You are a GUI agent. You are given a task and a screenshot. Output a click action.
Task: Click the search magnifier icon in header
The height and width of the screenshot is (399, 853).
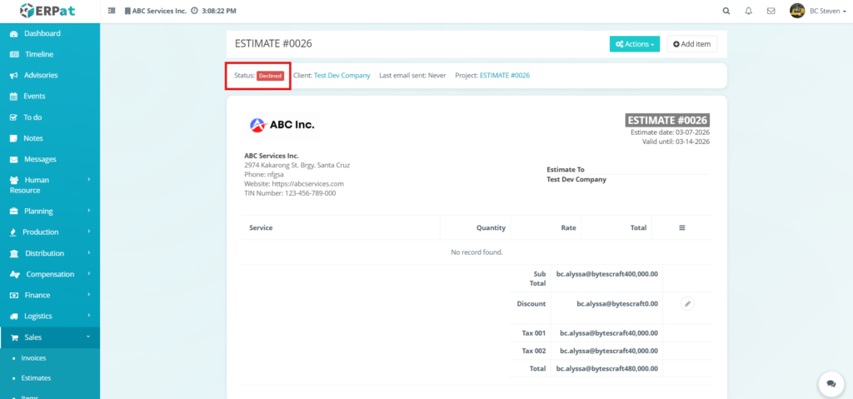pyautogui.click(x=726, y=11)
